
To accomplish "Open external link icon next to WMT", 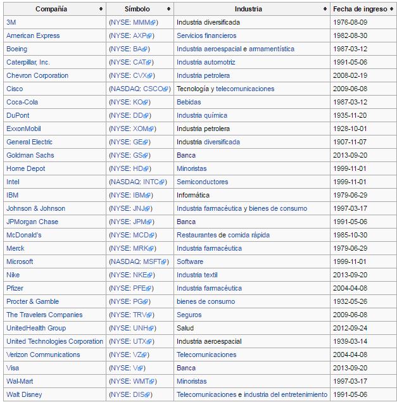I will tap(151, 382).
